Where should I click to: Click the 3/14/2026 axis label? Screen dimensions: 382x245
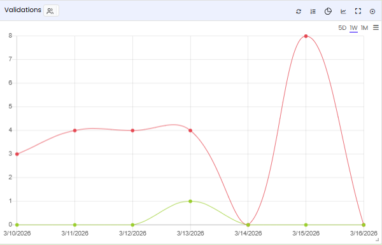click(x=248, y=234)
